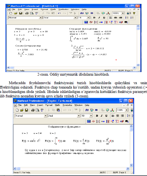Expand Arial font dropdown in Foydal_Funk window

coord(79,116)
